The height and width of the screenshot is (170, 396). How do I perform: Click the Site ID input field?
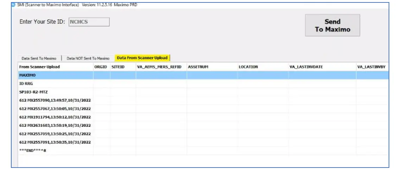tap(89, 22)
